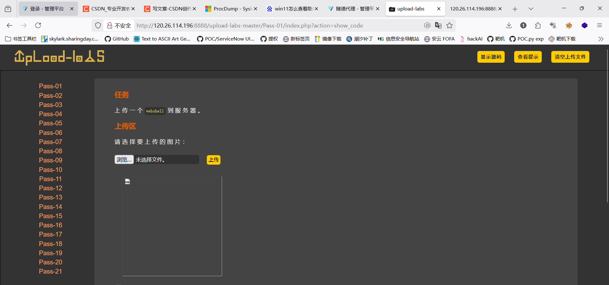Bookmark this page with the star
The height and width of the screenshot is (285, 609).
[449, 25]
